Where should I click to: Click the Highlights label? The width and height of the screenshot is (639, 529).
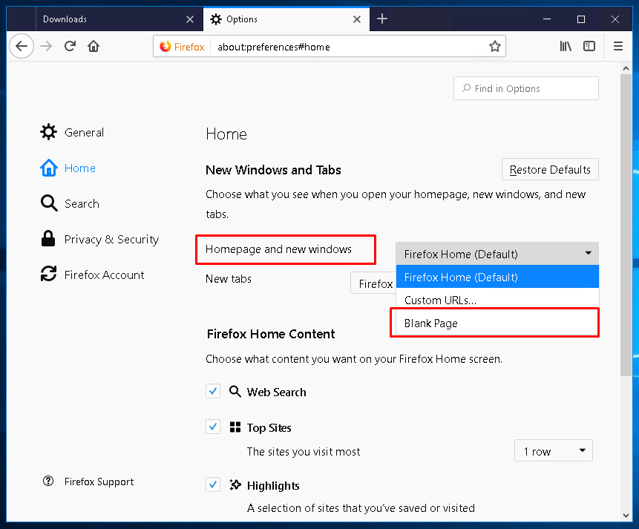(x=273, y=485)
